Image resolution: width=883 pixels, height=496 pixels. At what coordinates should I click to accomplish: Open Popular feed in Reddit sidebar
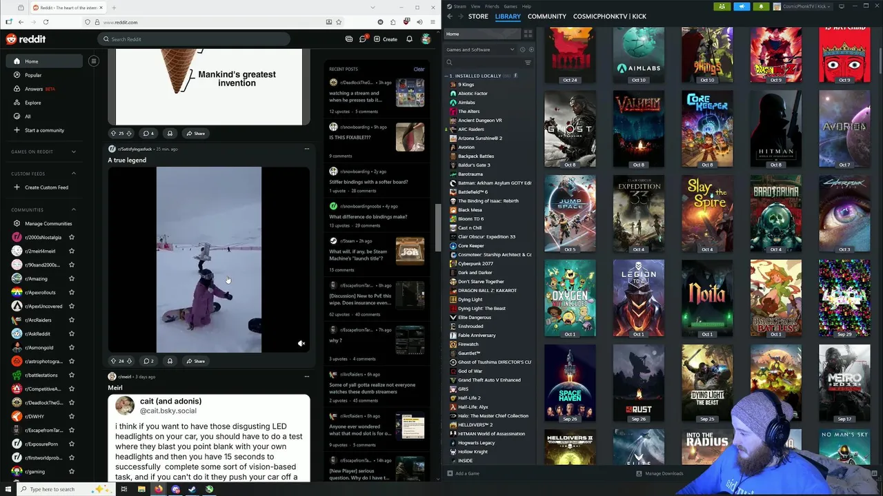[x=33, y=75]
